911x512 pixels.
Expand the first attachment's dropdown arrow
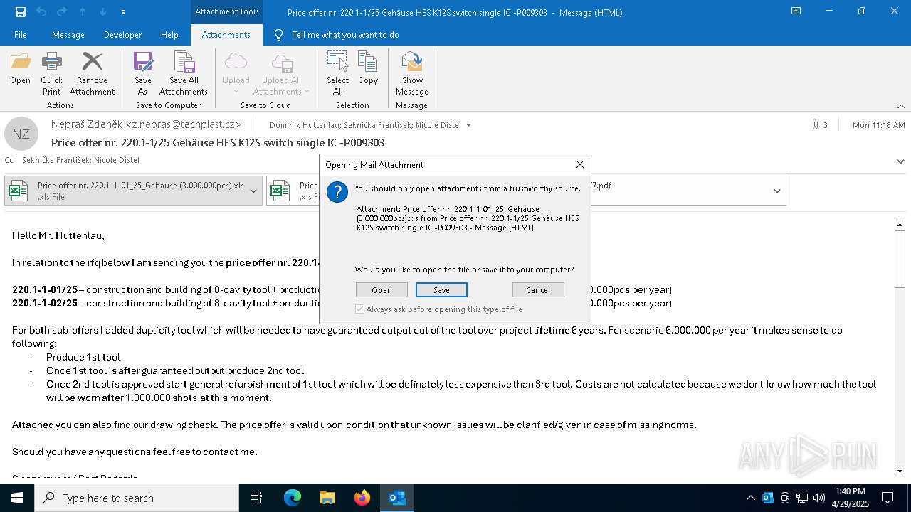coord(253,191)
